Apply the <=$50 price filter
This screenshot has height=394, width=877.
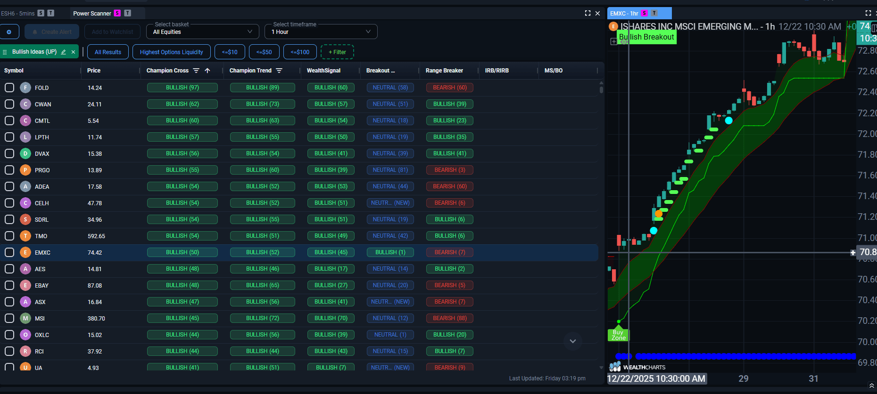[264, 52]
